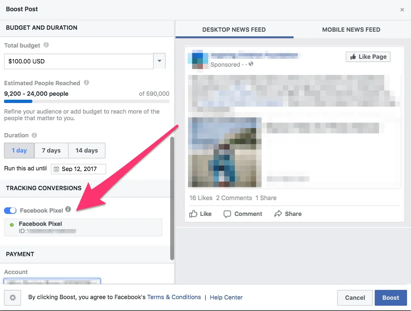Click the globe audience icon beside Sponsored
The height and width of the screenshot is (311, 411).
click(x=251, y=64)
